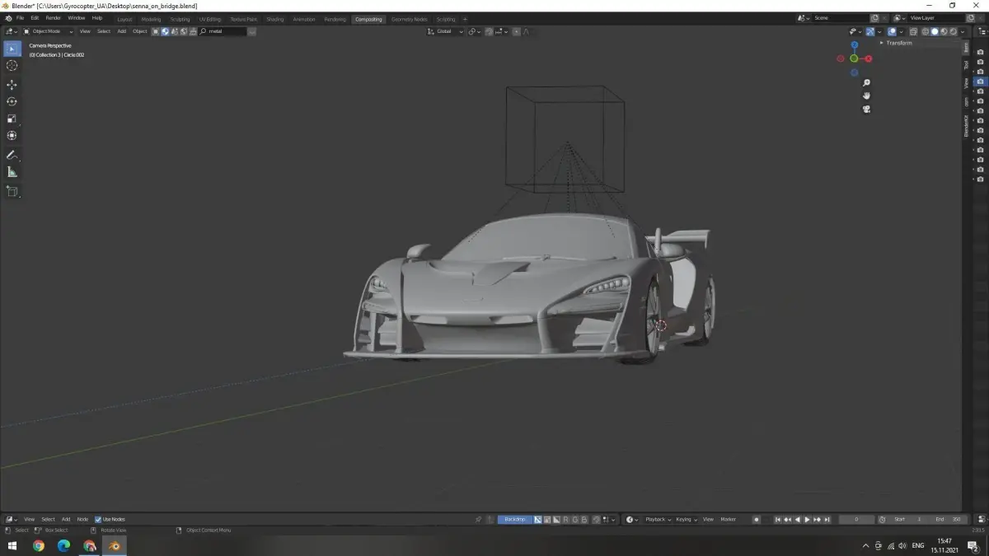Switch to wireframe viewport shading
The width and height of the screenshot is (989, 556).
click(925, 31)
